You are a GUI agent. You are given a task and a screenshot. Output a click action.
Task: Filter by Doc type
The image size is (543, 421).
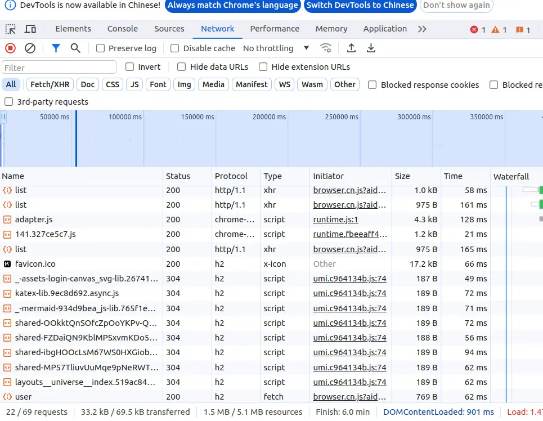point(88,84)
